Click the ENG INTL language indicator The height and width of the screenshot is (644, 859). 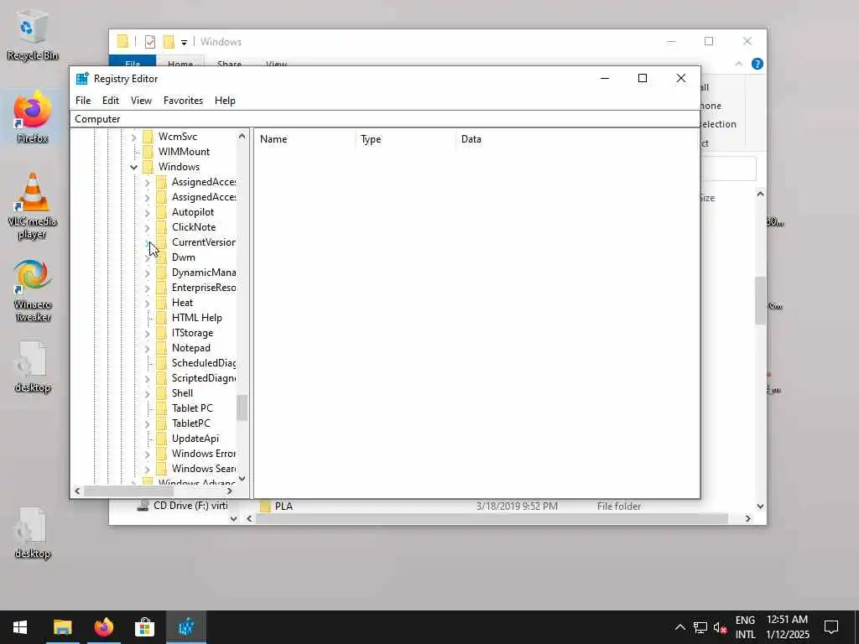745,627
